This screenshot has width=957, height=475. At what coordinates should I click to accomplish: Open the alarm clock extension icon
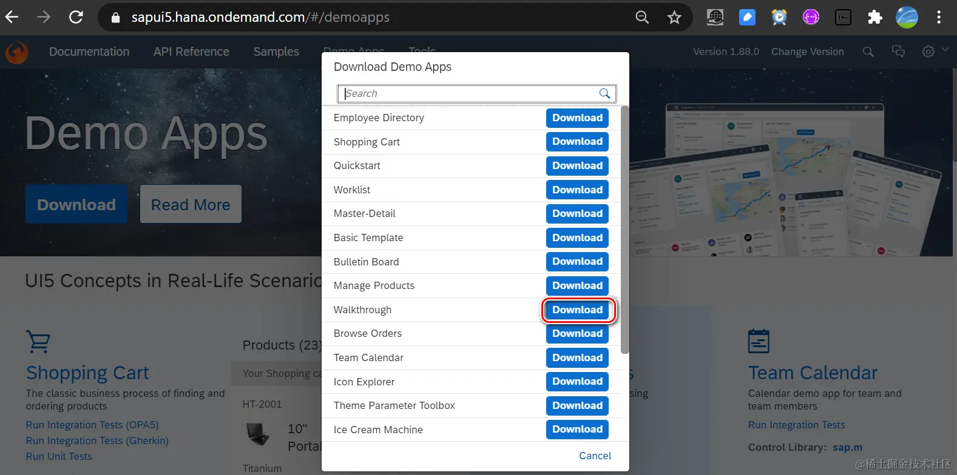pyautogui.click(x=779, y=17)
